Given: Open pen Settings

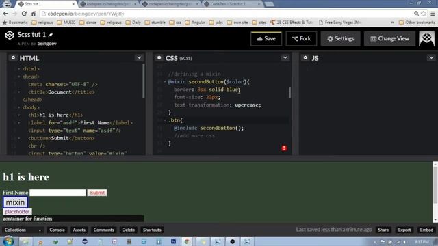Looking at the screenshot, I should [x=341, y=38].
